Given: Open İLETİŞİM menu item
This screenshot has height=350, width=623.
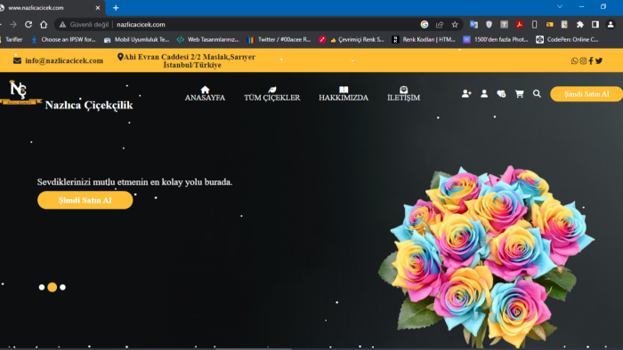Looking at the screenshot, I should point(404,94).
